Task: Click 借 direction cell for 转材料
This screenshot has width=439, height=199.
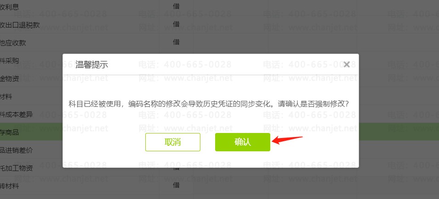Action: pyautogui.click(x=176, y=185)
